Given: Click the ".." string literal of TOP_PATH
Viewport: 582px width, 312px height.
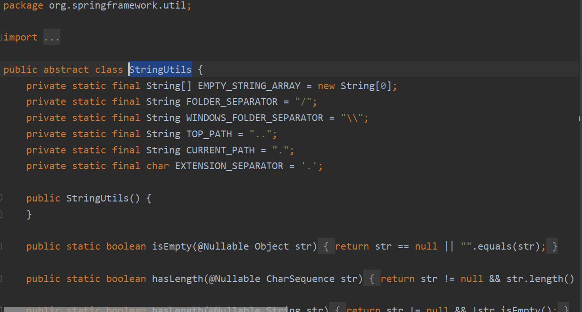Looking at the screenshot, I should tap(261, 134).
